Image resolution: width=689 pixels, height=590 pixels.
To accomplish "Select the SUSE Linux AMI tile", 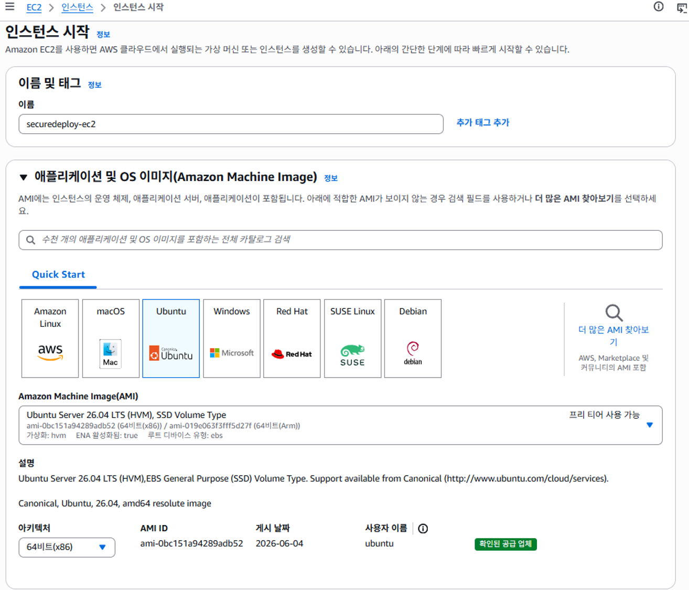I will click(x=352, y=338).
